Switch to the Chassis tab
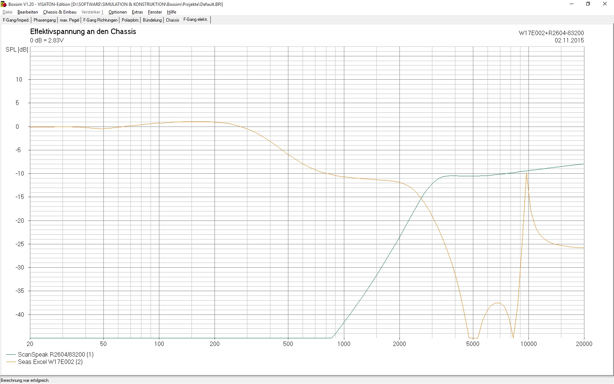 point(173,20)
